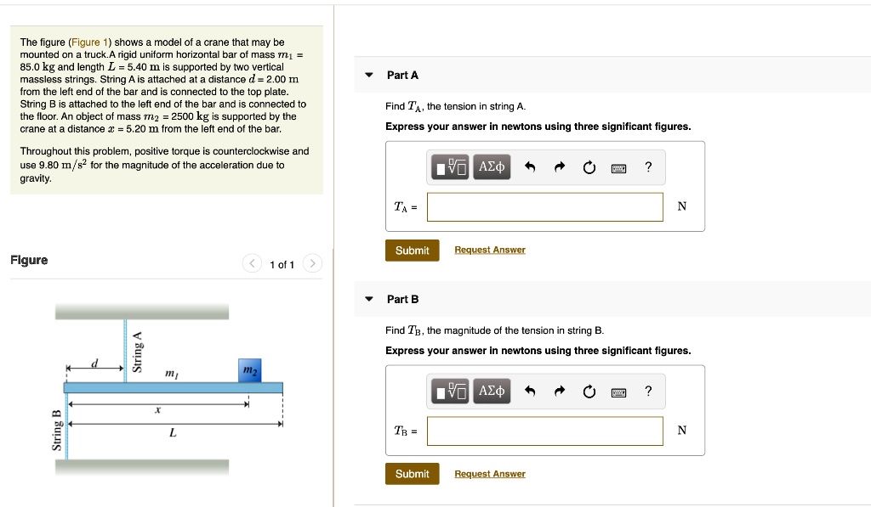
Task: Submit your Part A answer
Action: 412,250
